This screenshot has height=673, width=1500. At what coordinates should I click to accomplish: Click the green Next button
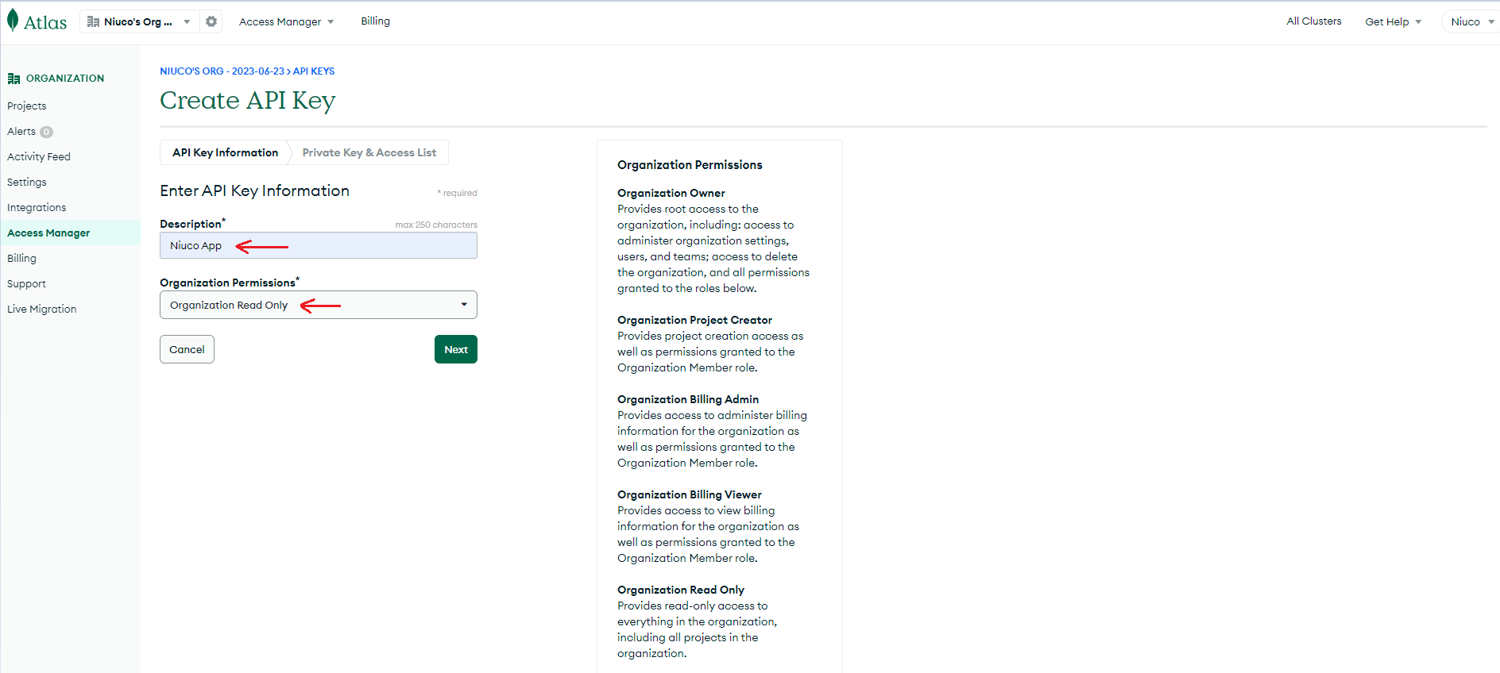456,349
